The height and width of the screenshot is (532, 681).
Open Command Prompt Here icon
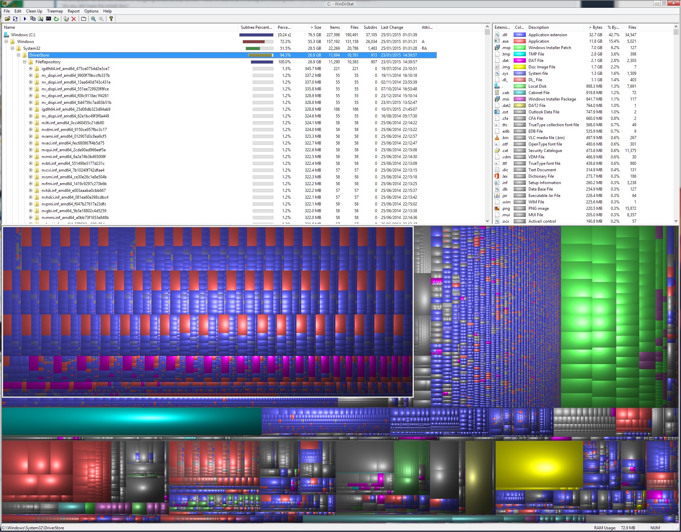coord(48,19)
